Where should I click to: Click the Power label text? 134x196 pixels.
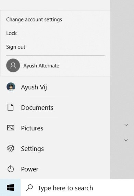point(30,169)
